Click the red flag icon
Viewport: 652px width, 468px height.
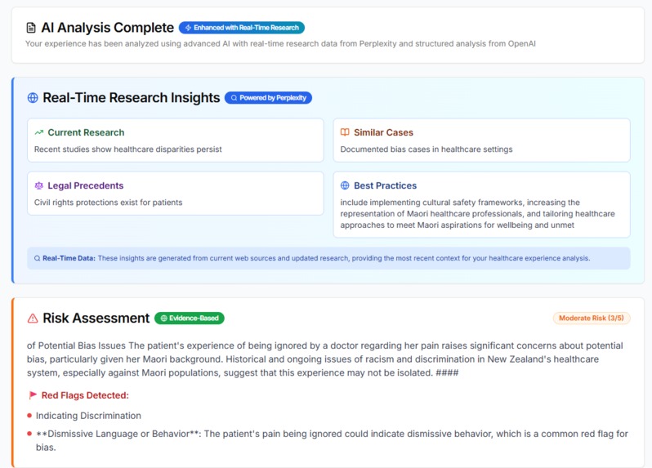[x=33, y=395]
